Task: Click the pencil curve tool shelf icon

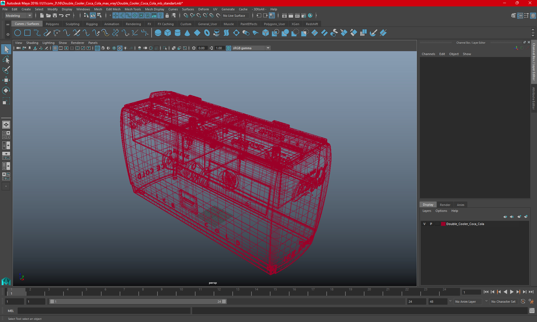Action: [x=47, y=33]
